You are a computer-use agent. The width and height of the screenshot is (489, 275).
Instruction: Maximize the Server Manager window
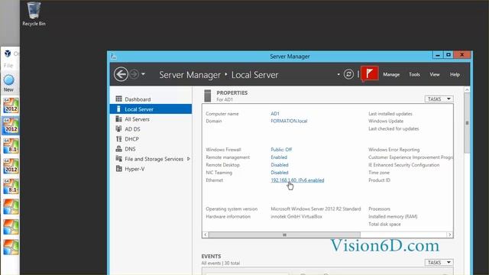click(x=449, y=55)
